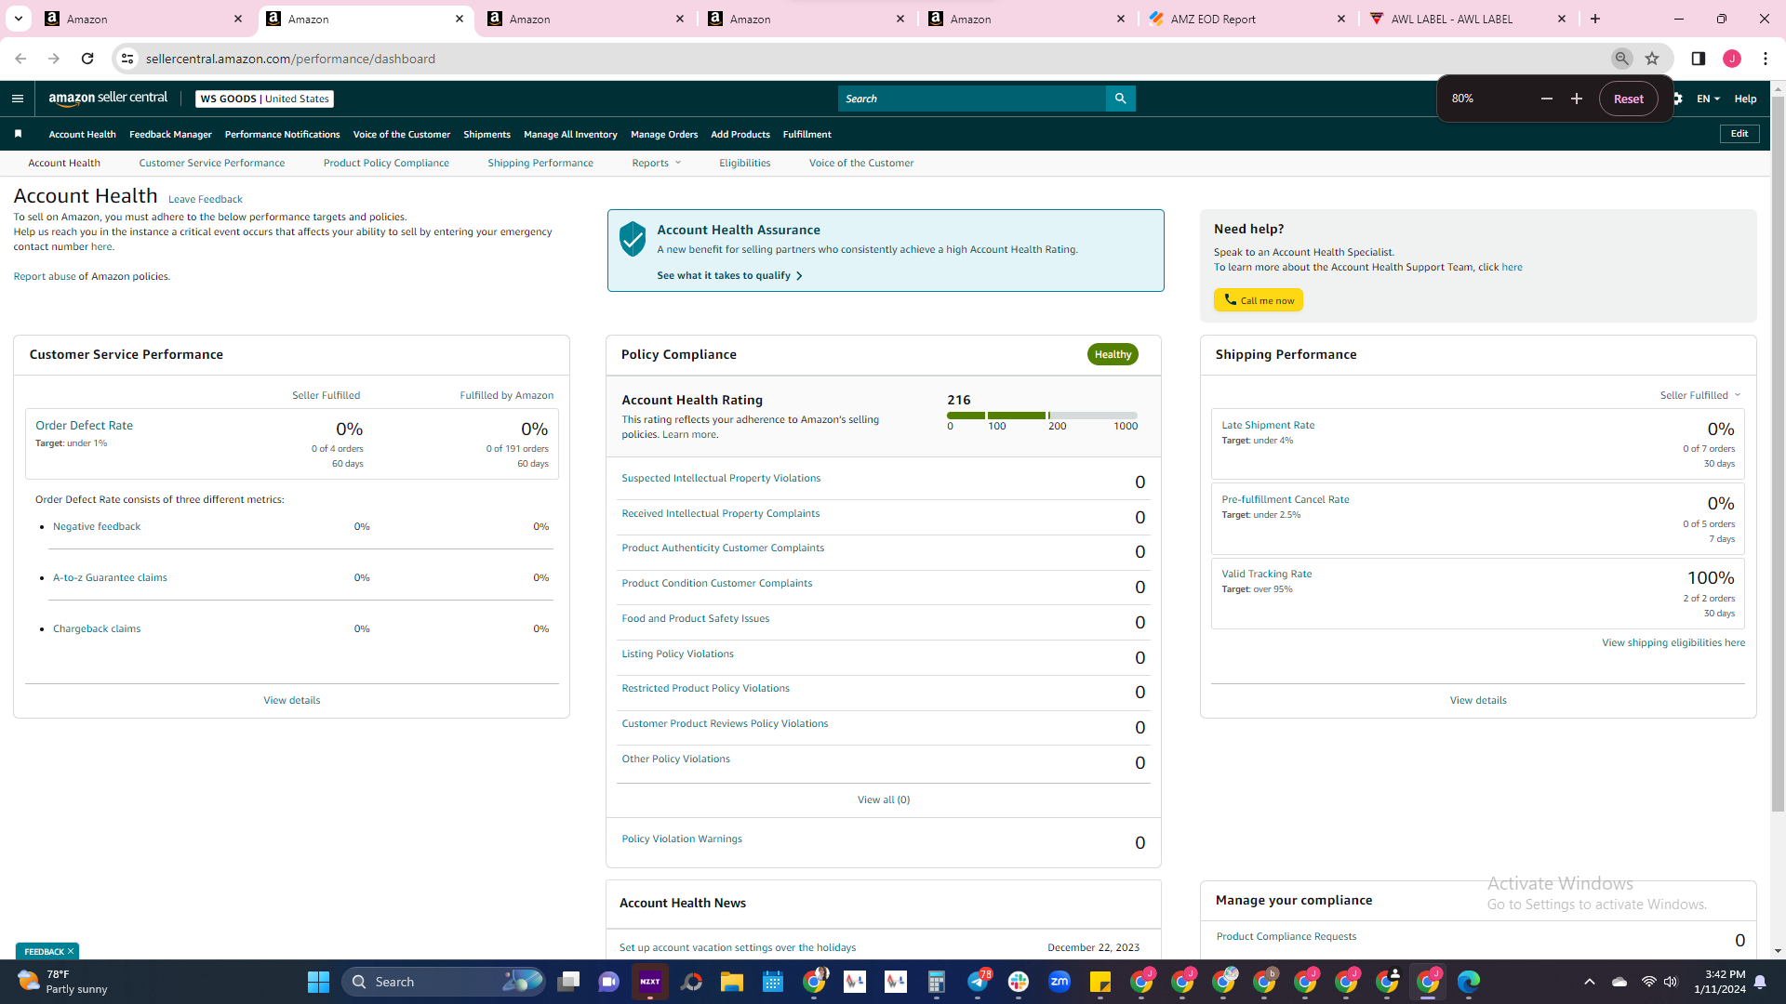Open Suspected Intellectual Property Violations link
The height and width of the screenshot is (1004, 1786).
(x=721, y=478)
